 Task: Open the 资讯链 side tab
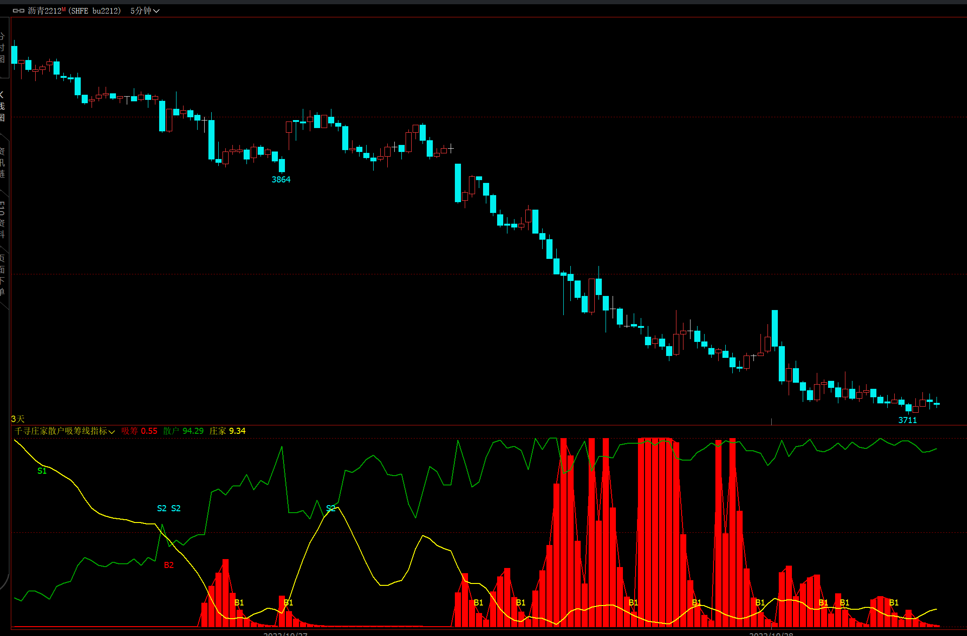2,162
